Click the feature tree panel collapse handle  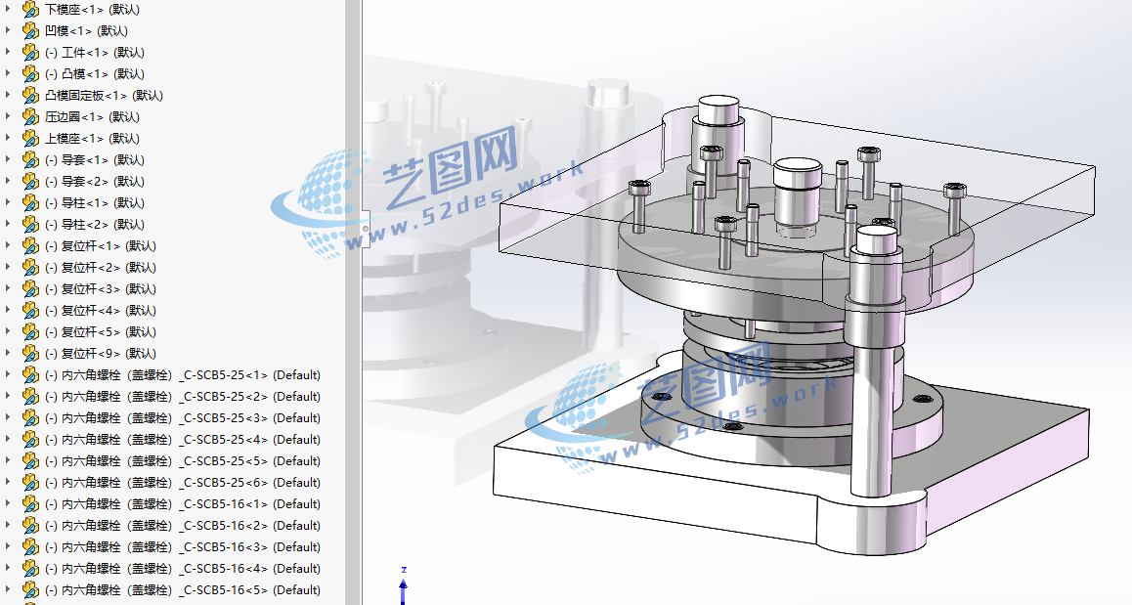pos(366,230)
